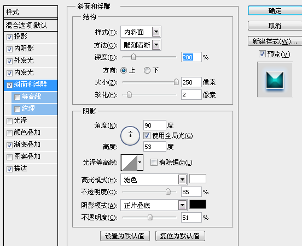Screen dimensions: 302x246
Task: Click highlight opacity field showing 85
Action: tap(191, 192)
